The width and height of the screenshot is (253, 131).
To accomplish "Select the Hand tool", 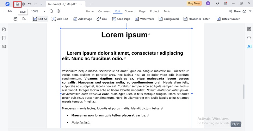I will (x=15, y=19).
